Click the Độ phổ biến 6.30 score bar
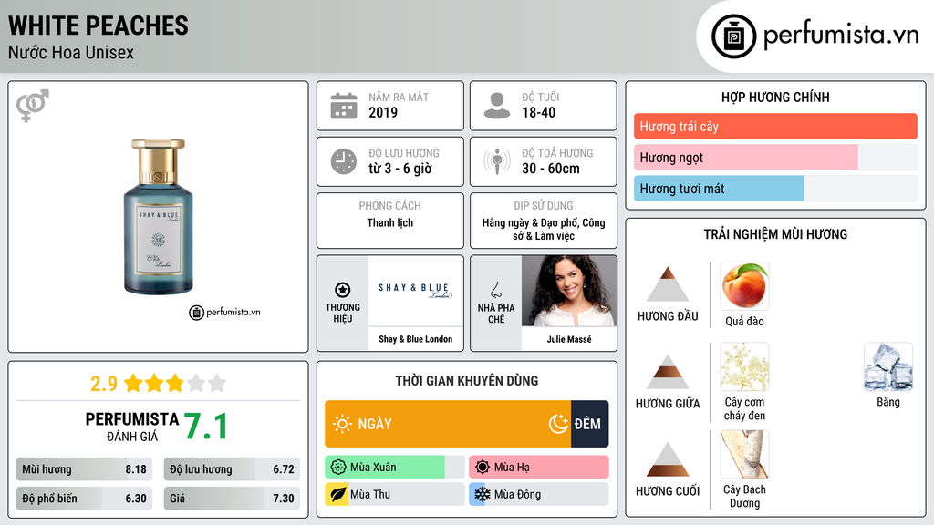 pyautogui.click(x=84, y=499)
